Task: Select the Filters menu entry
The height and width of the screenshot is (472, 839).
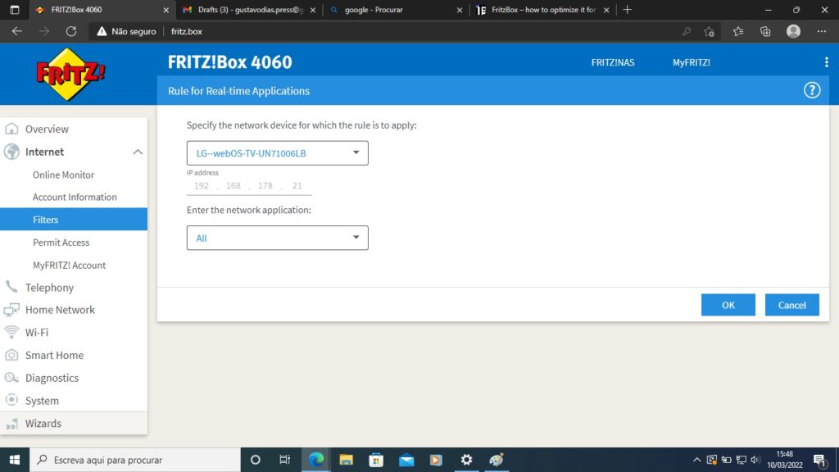Action: tap(46, 219)
